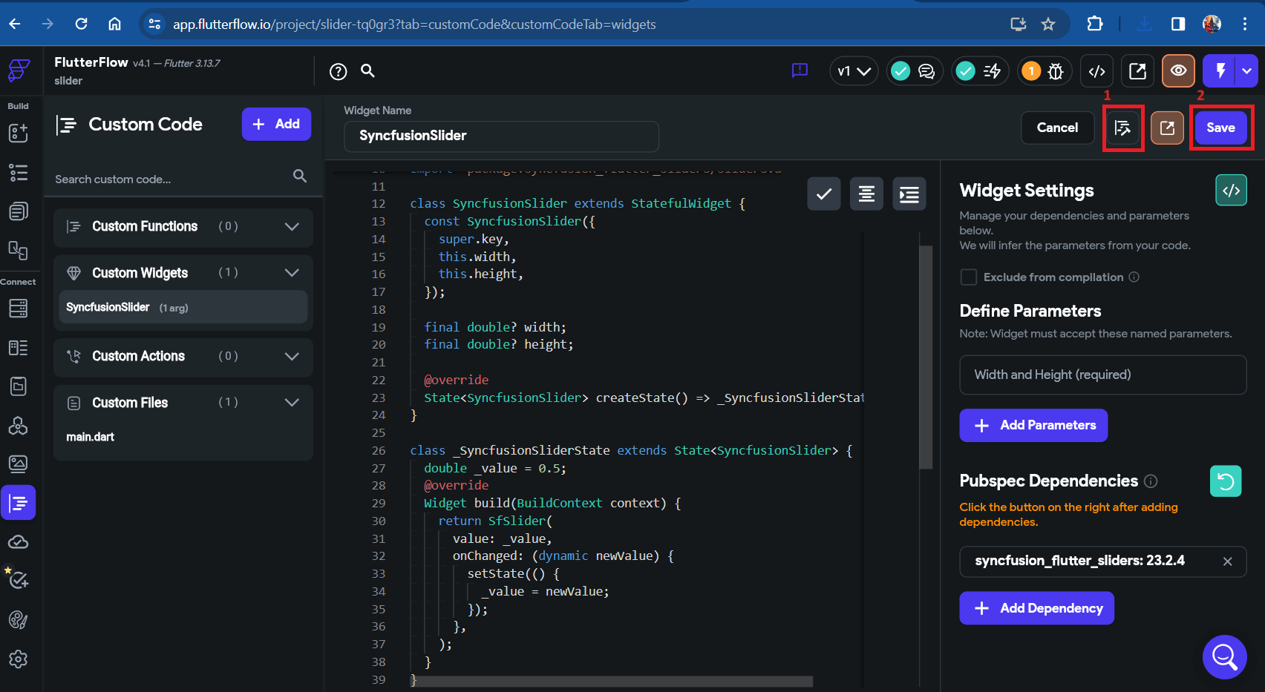Collapse the Custom Functions section
Screen dimensions: 1265x692
coord(292,226)
